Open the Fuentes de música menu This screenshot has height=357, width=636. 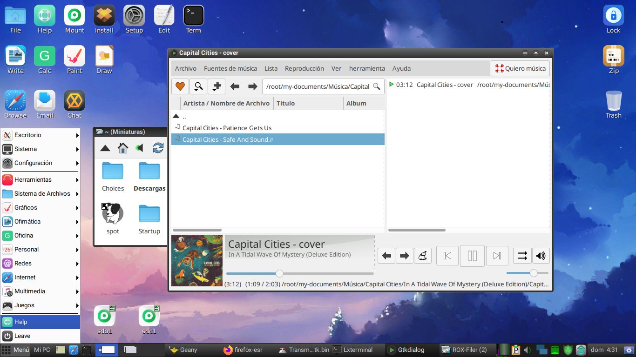point(230,68)
